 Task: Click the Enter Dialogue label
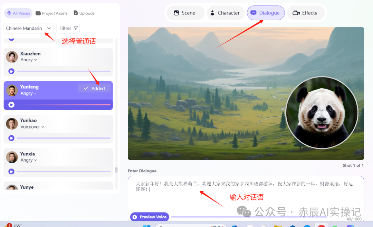(x=142, y=171)
